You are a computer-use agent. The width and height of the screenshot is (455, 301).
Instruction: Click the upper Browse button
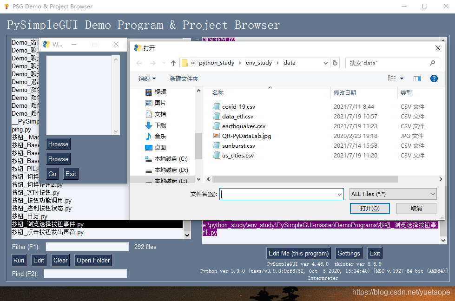pos(58,144)
